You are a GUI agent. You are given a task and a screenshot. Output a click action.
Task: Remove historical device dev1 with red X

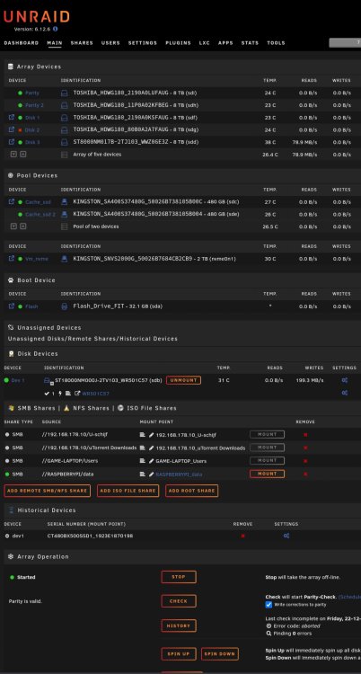coord(242,536)
